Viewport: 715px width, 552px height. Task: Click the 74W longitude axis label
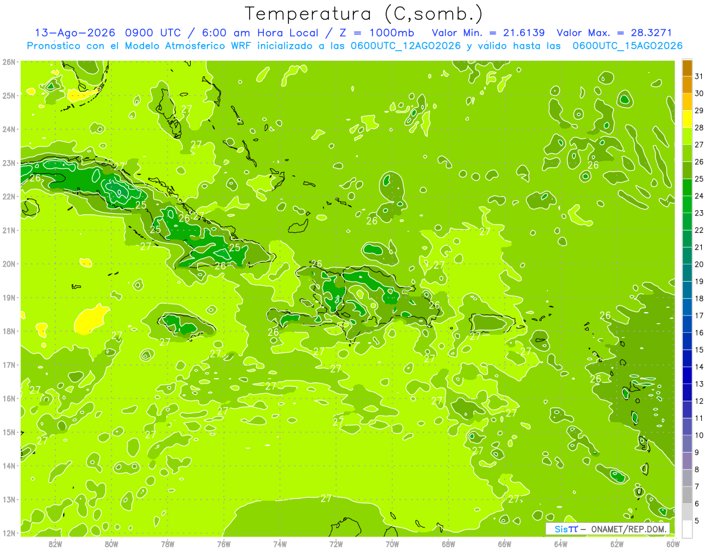280,544
